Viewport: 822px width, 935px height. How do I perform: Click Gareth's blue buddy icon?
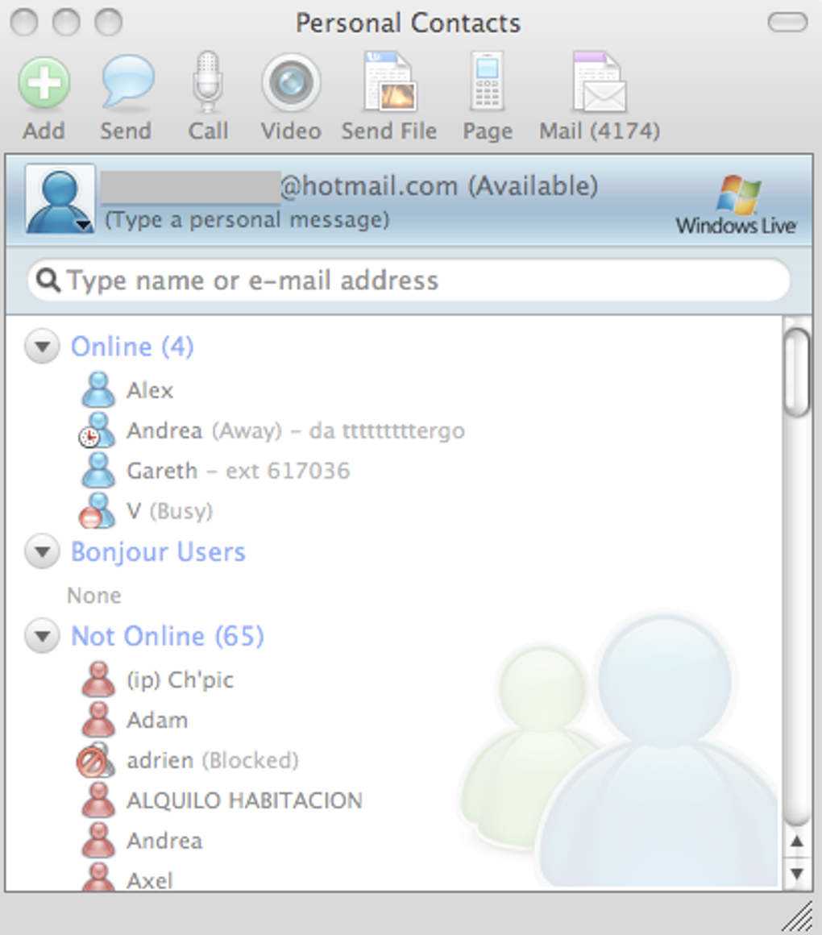click(x=98, y=470)
